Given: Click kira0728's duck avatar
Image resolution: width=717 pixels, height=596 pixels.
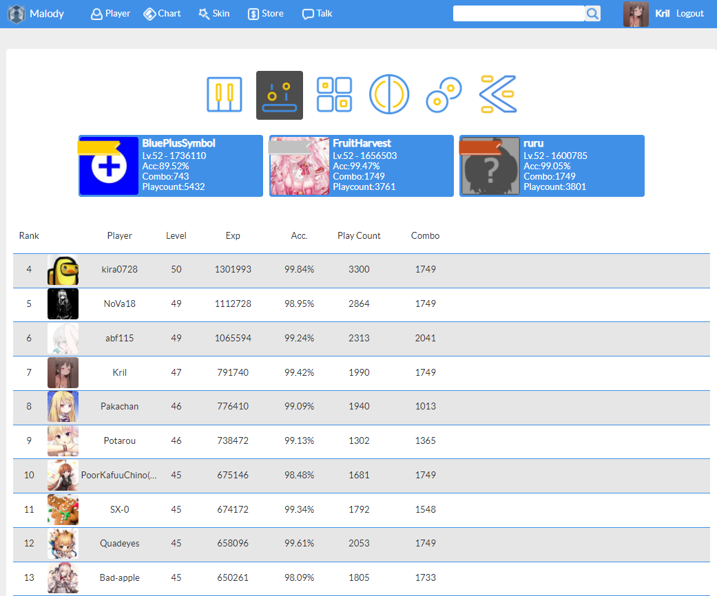Looking at the screenshot, I should click(x=63, y=270).
